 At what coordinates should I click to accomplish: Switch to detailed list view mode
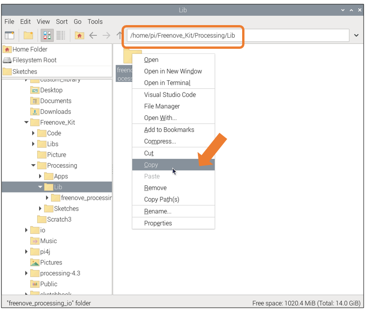pyautogui.click(x=61, y=35)
